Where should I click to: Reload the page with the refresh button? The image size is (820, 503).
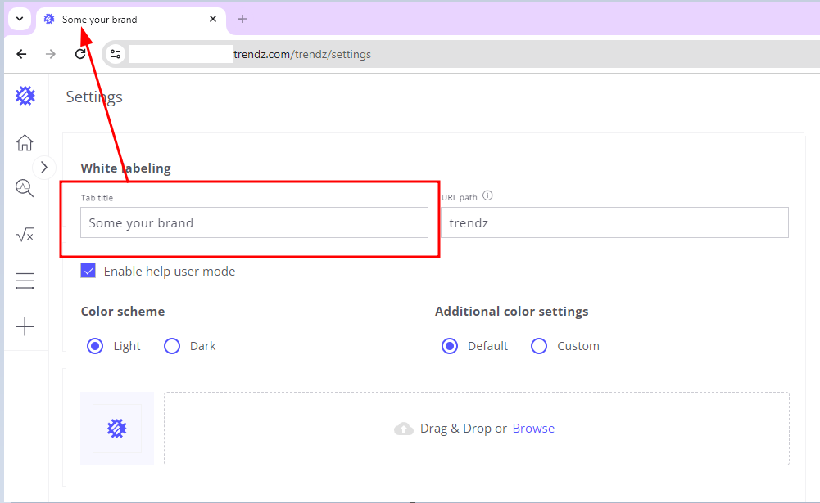tap(80, 54)
